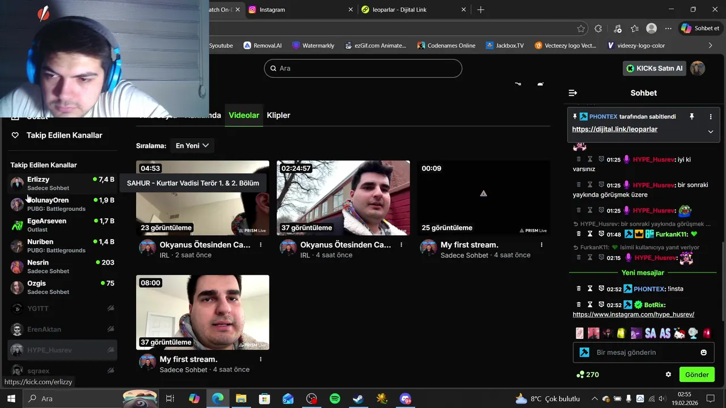Image resolution: width=726 pixels, height=408 pixels.
Task: Open options for 08:00 My first stream
Action: tap(261, 359)
